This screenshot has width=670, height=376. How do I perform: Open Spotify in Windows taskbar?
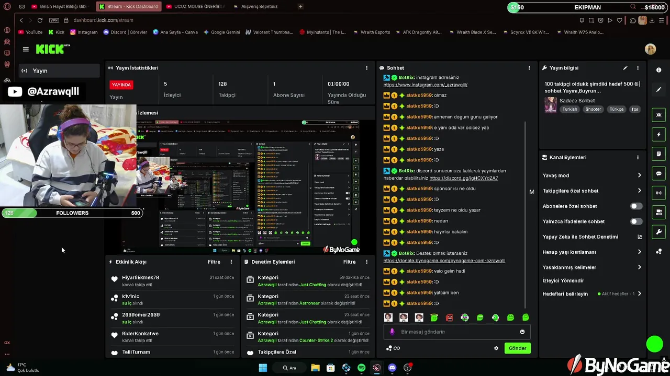[361, 368]
